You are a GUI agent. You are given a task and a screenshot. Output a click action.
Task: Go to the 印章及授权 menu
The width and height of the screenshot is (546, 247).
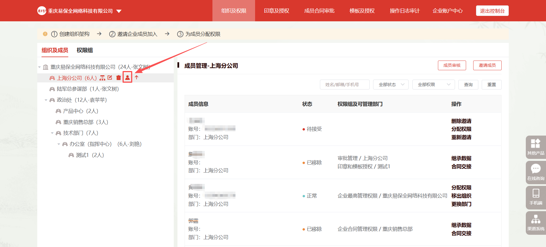click(276, 11)
